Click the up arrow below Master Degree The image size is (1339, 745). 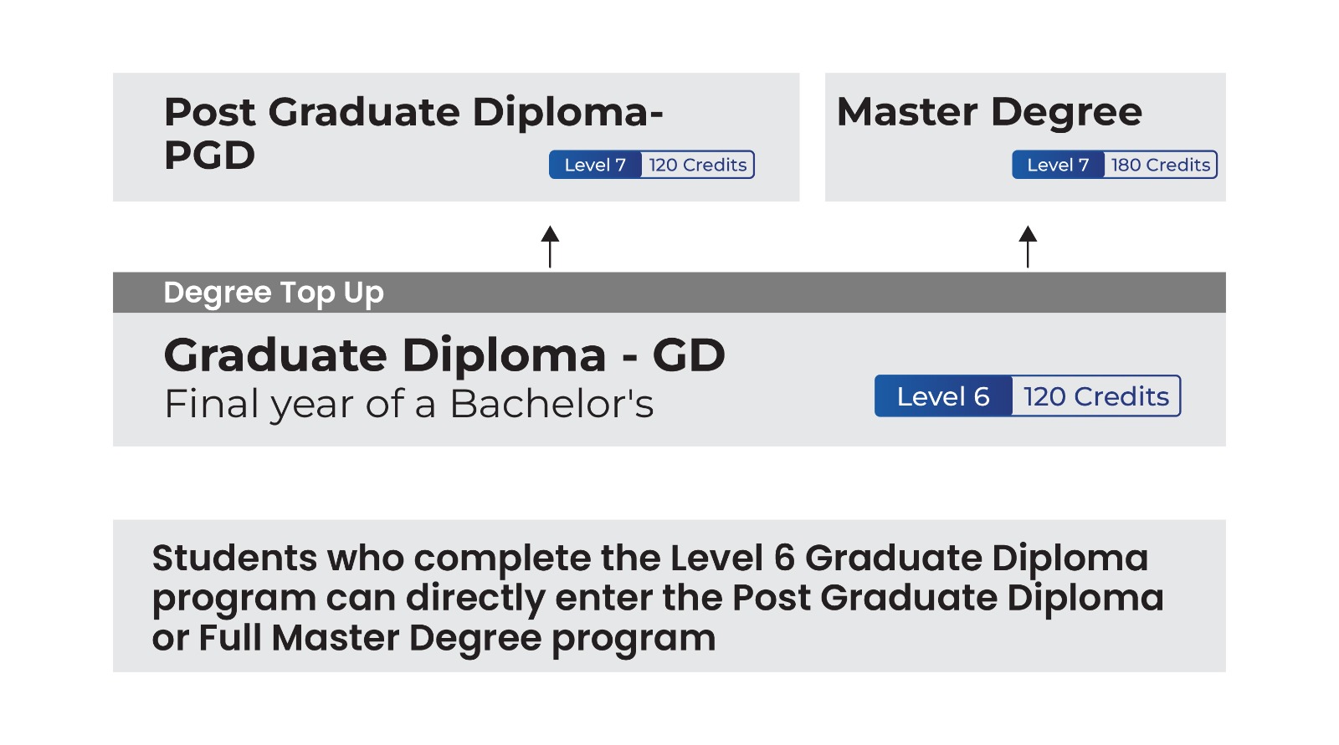pyautogui.click(x=1028, y=246)
